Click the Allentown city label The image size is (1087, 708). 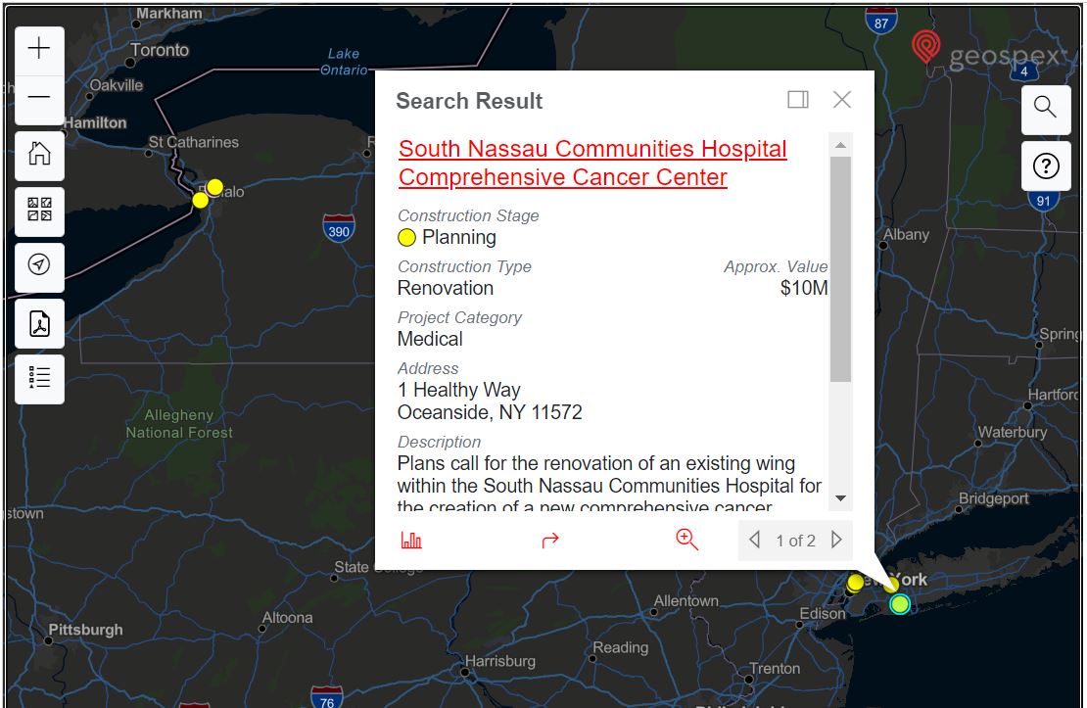point(686,600)
